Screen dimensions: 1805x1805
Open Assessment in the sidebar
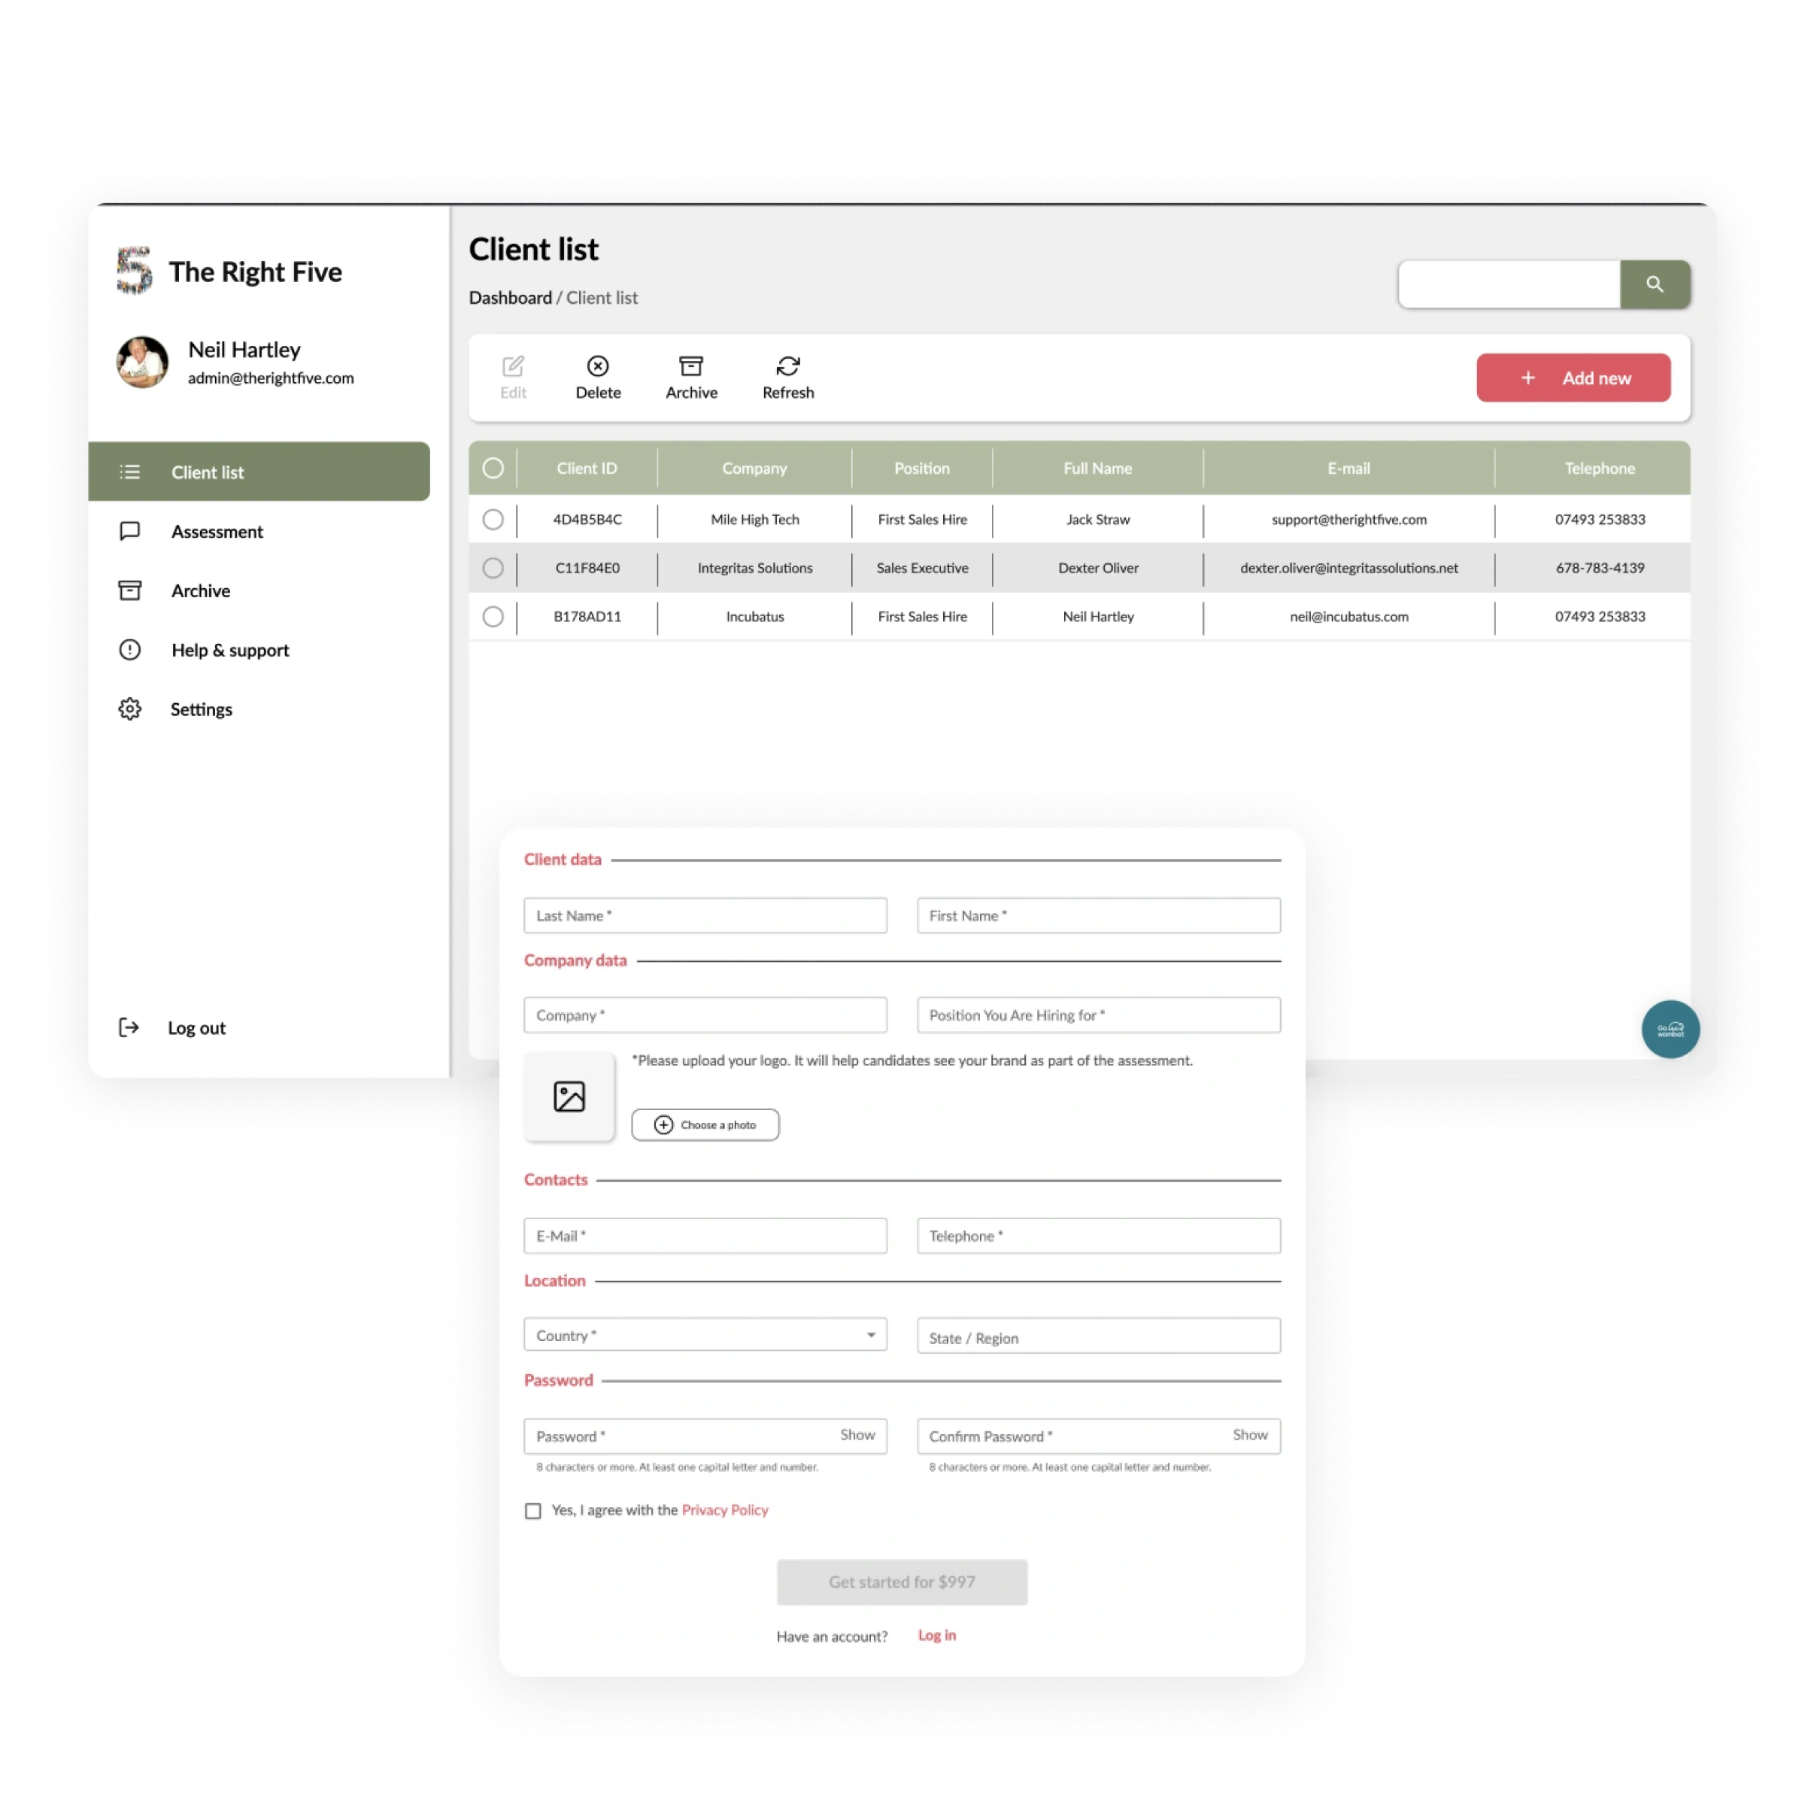217,532
